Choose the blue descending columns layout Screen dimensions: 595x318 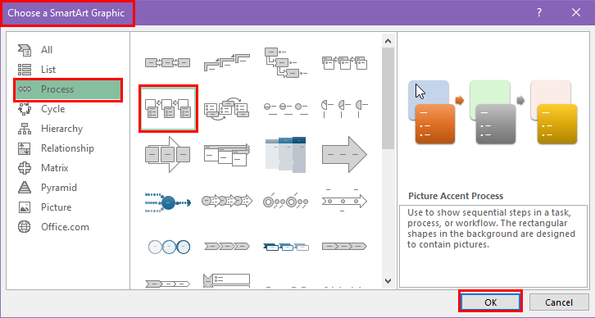tap(285, 154)
